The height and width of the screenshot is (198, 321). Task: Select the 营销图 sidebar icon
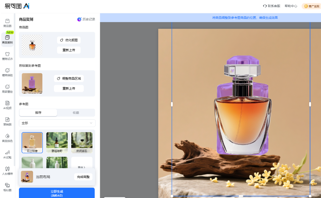coord(7,122)
